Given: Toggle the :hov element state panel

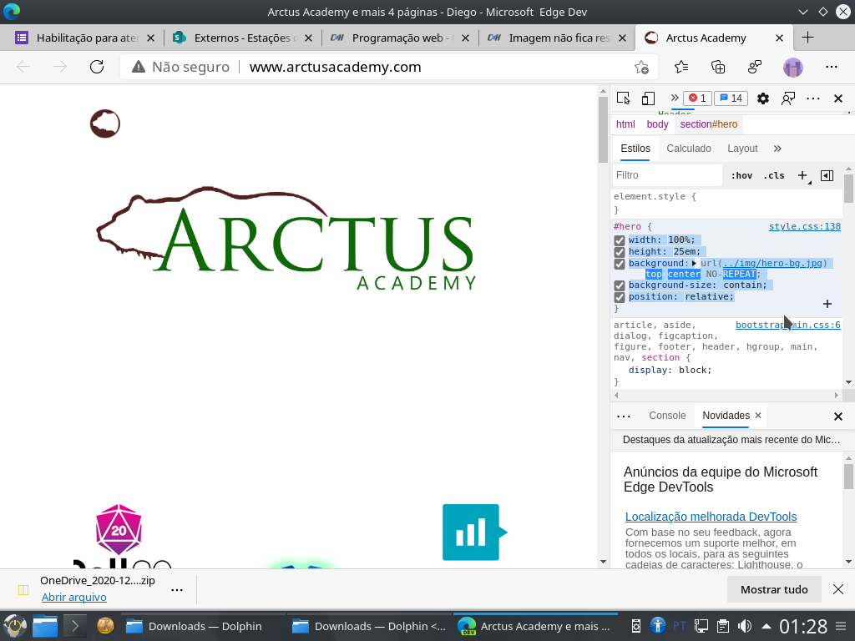Looking at the screenshot, I should click(741, 175).
